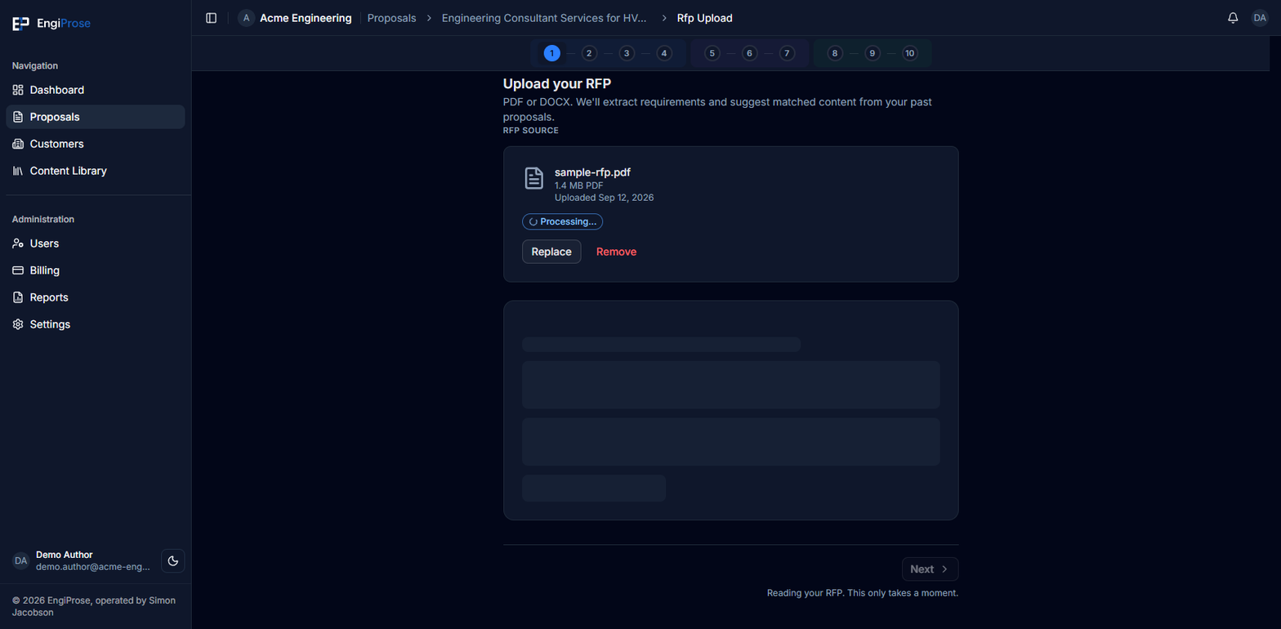Toggle dark mode moon icon
The image size is (1281, 629).
pyautogui.click(x=173, y=560)
